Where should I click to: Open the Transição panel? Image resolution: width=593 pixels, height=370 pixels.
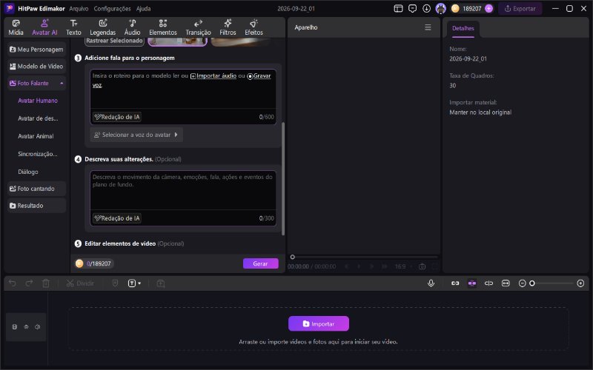click(198, 27)
